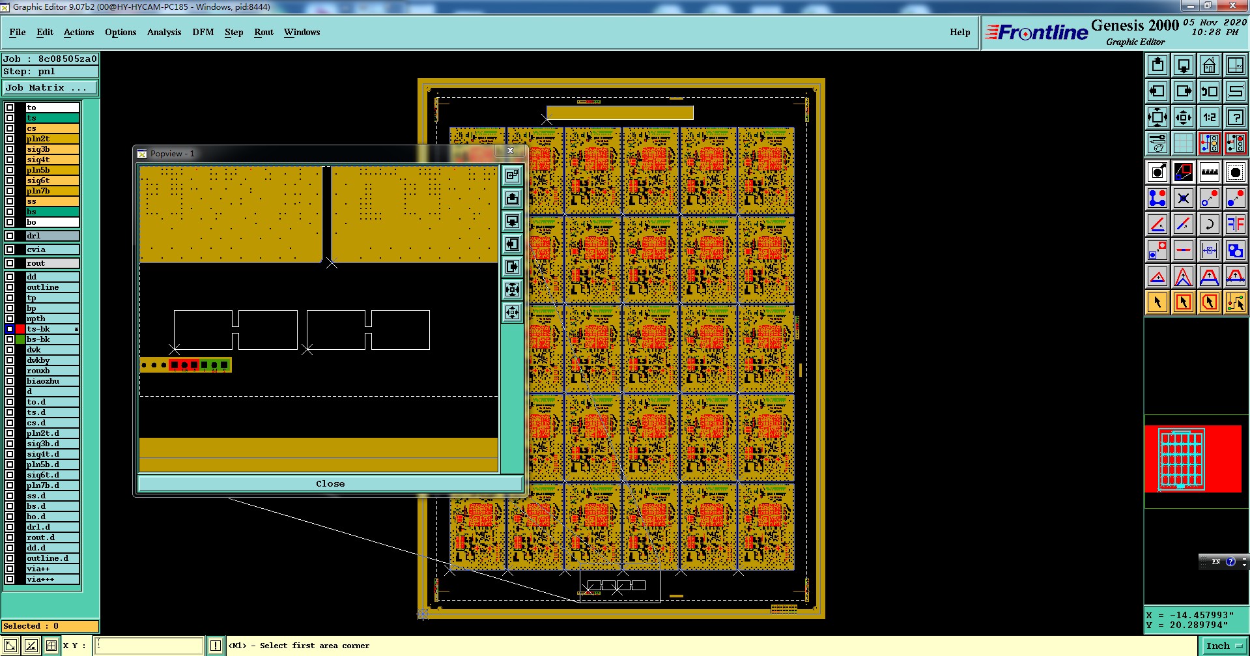The height and width of the screenshot is (656, 1250).
Task: Click the panel overview thumbnail on right
Action: (1193, 459)
